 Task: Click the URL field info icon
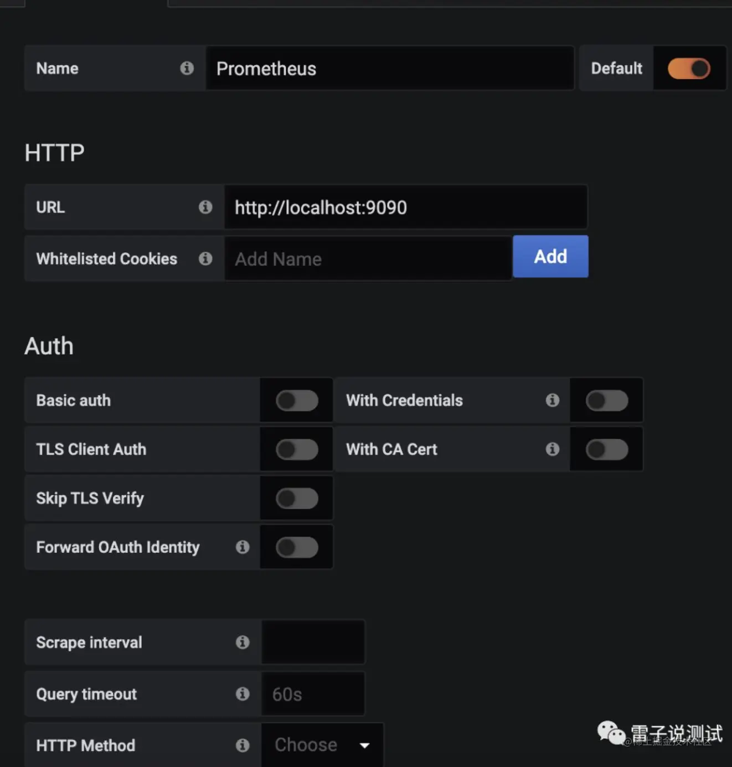(x=205, y=207)
